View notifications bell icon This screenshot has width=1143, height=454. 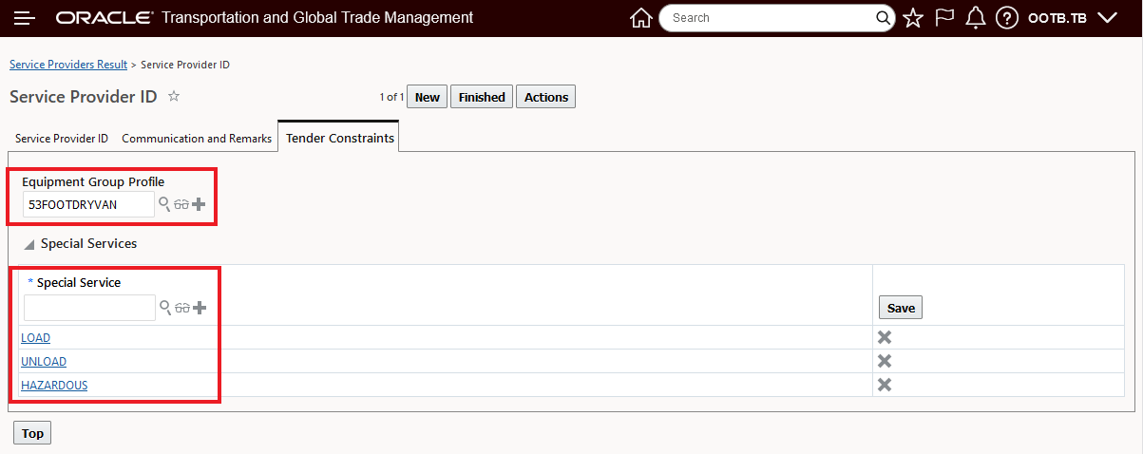[975, 18]
